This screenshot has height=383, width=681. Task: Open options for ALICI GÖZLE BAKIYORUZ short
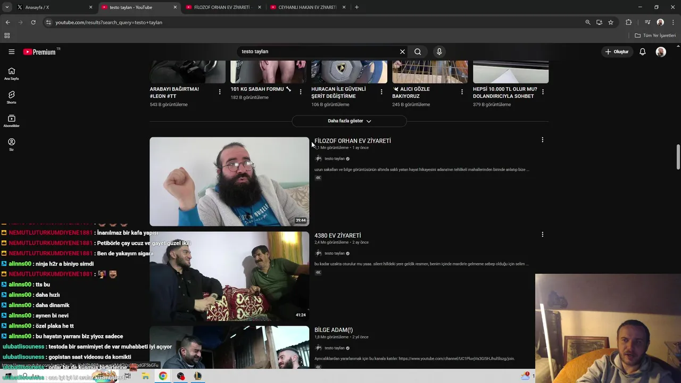(462, 92)
